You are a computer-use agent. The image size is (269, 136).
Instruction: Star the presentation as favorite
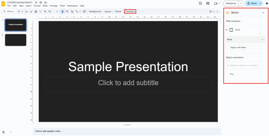(36, 2)
